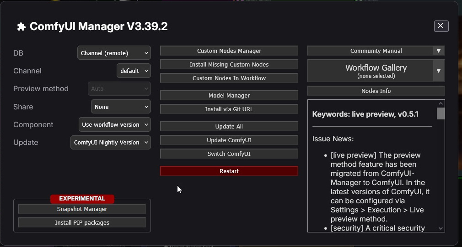
Task: Click Install PIP packages
Action: pos(82,223)
